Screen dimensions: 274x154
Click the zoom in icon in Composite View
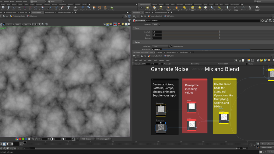pyautogui.click(x=33, y=24)
